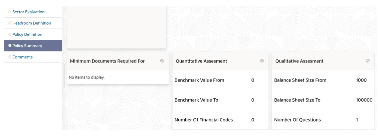View details of Minimum Documents Required For
The width and height of the screenshot is (379, 136).
click(162, 61)
